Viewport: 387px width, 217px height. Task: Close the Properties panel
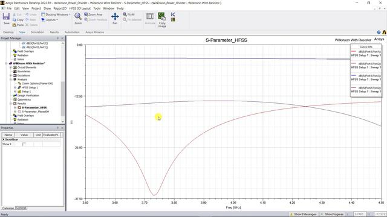click(x=62, y=128)
